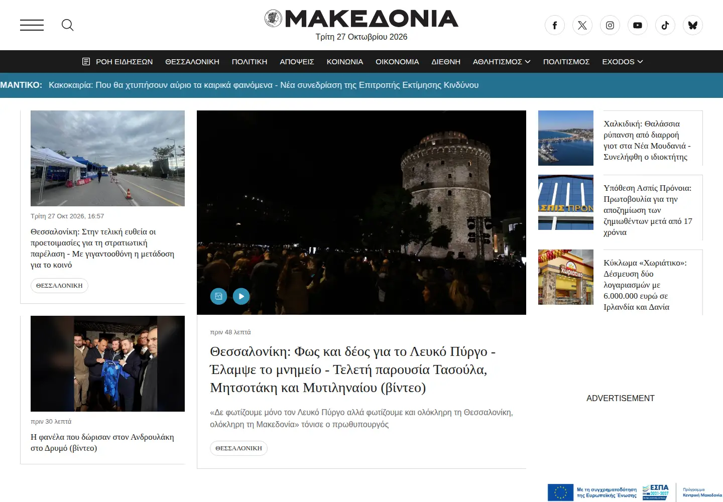Click the date Τρίτη 27 Οκτωβρίου 2026

(361, 37)
